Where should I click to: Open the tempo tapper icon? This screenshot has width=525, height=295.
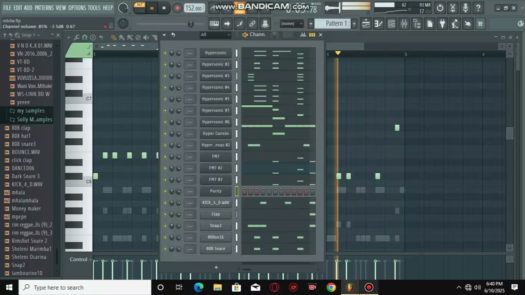455,24
